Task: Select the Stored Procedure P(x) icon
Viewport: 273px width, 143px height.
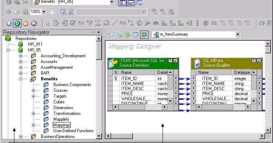Action: (x=122, y=23)
